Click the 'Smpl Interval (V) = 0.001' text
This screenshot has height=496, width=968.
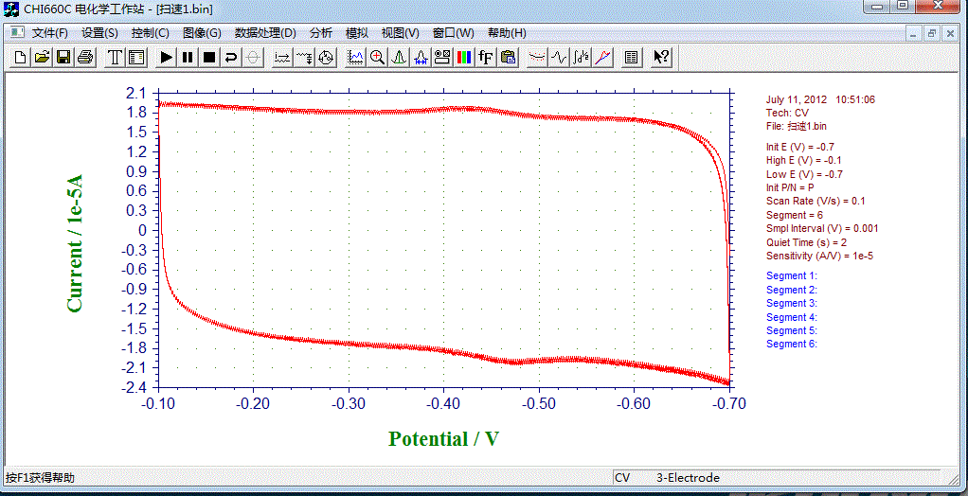pos(822,228)
